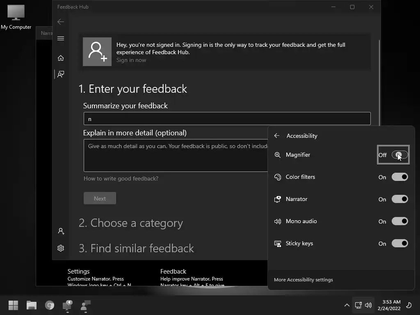This screenshot has width=420, height=315.
Task: Close the Feedback Hub window
Action: click(x=371, y=7)
